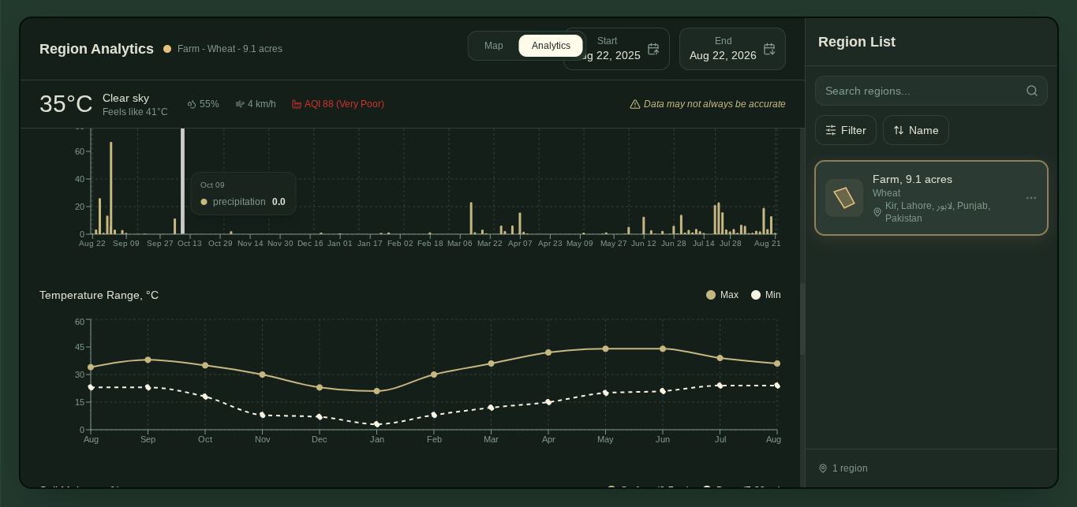Click the highlighted Oct 09 precipitation bar
This screenshot has width=1077, height=507.
pos(182,181)
